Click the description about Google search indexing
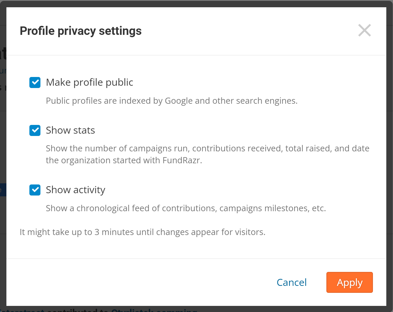 [x=172, y=101]
